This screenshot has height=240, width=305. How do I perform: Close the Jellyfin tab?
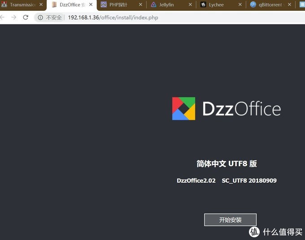point(191,4)
